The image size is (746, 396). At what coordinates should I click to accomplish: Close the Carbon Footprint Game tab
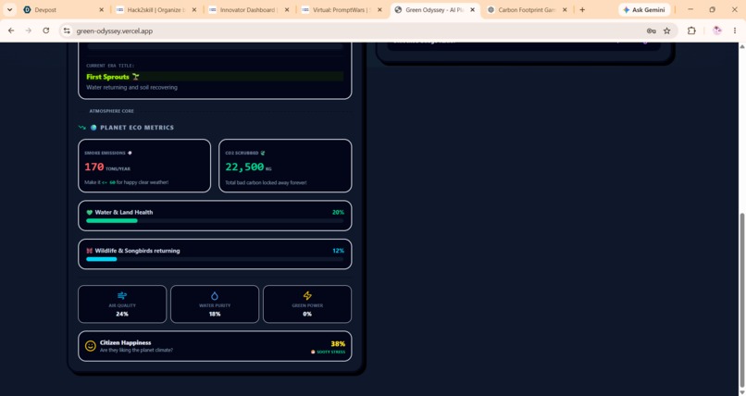pos(565,9)
